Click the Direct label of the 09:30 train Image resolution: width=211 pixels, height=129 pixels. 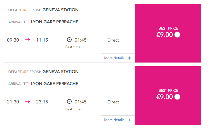113,40
